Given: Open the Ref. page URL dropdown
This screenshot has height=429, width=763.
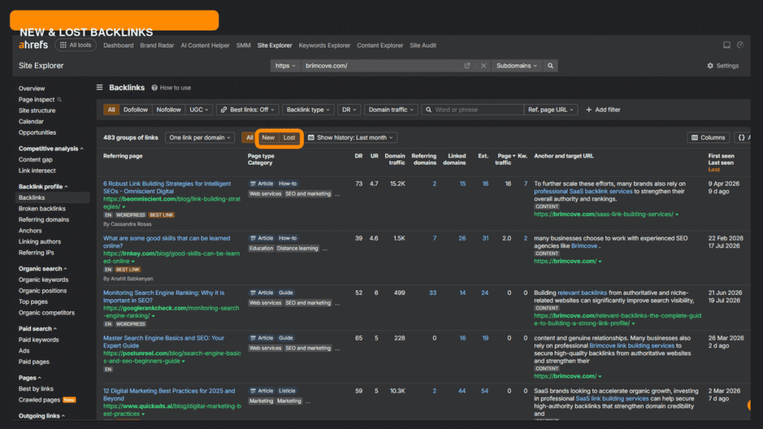Looking at the screenshot, I should 551,110.
